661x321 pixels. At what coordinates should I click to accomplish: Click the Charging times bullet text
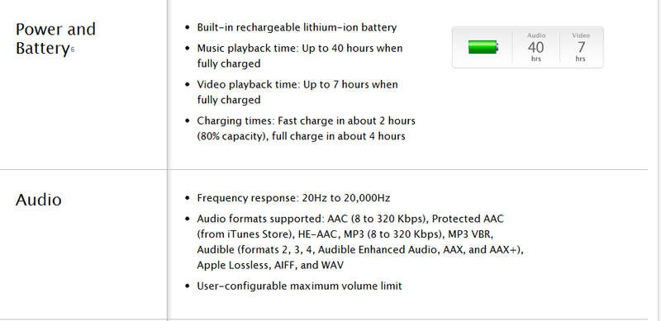[306, 129]
